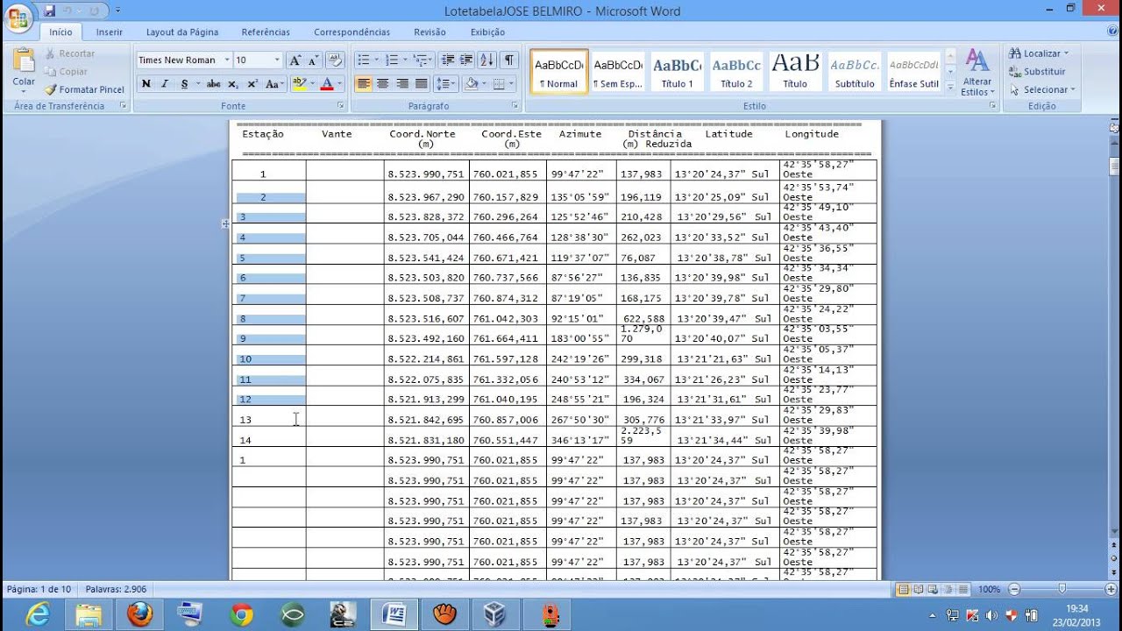Open the Change Case (Aa) dropdown
The image size is (1122, 631).
[x=274, y=84]
